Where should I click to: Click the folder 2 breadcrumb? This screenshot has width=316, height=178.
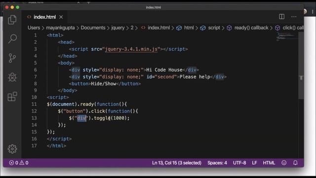coord(132,28)
